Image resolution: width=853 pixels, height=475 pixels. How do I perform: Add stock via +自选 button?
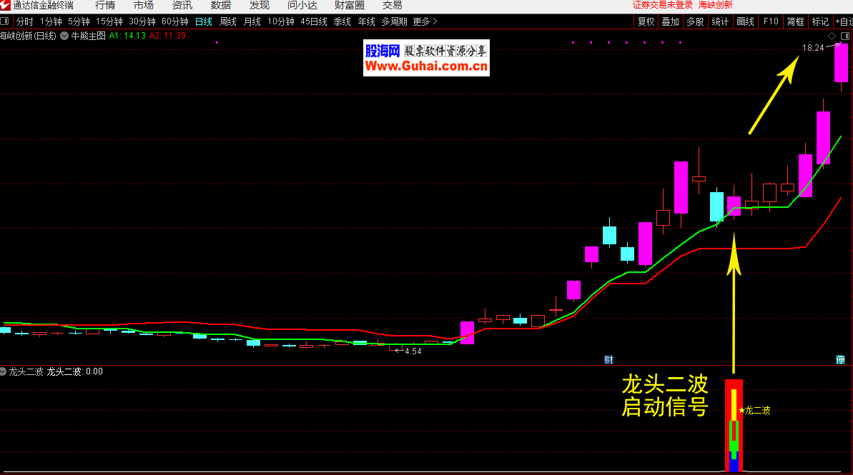point(843,21)
